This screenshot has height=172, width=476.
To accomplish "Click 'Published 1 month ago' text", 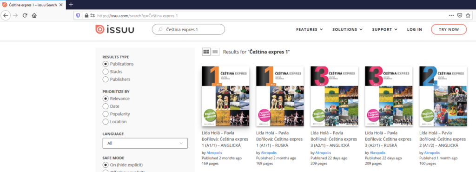I will [439, 158].
